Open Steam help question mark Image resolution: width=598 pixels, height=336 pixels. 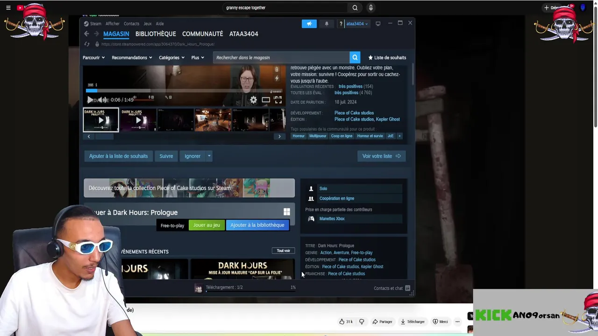[341, 24]
